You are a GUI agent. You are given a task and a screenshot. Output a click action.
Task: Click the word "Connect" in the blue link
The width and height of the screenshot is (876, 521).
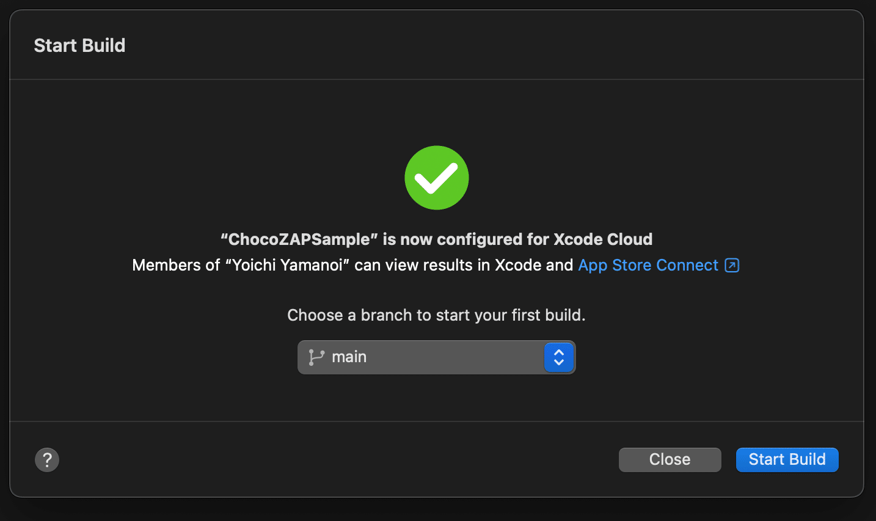[x=687, y=265]
